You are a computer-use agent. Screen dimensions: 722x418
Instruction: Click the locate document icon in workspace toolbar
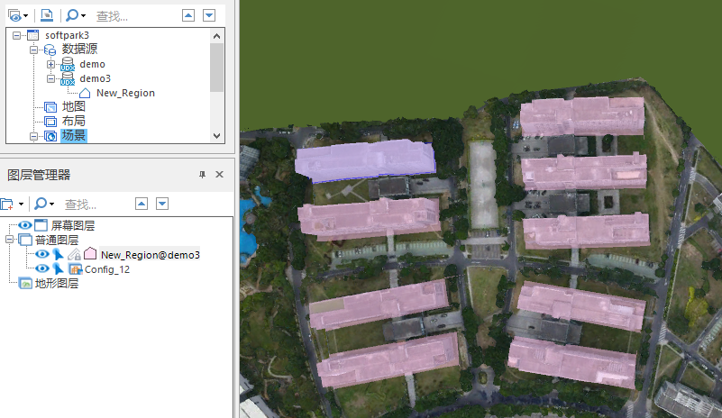(x=47, y=15)
